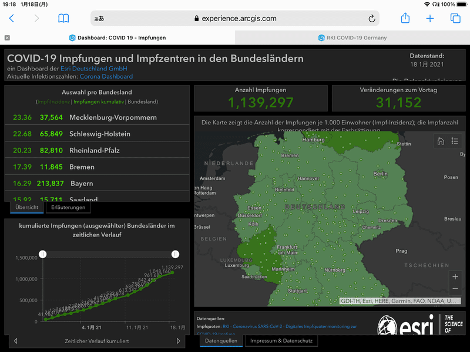Open the Corona Dashboard link
Image resolution: width=470 pixels, height=352 pixels.
(106, 76)
